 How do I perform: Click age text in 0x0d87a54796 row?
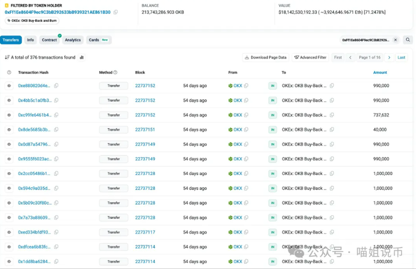(x=195, y=144)
